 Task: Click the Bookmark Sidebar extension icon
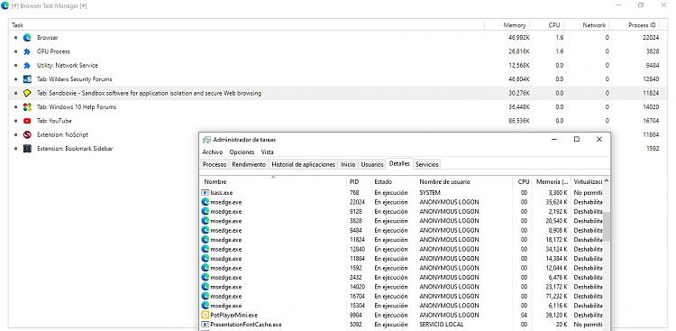click(x=27, y=149)
